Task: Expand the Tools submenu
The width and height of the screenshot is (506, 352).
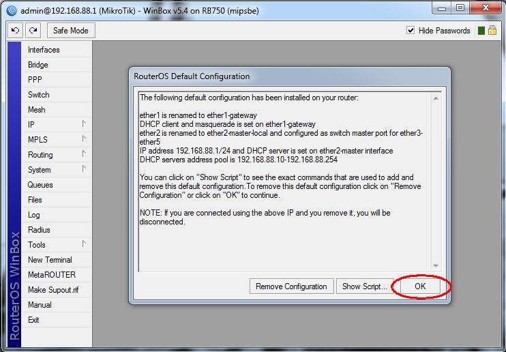Action: click(57, 245)
